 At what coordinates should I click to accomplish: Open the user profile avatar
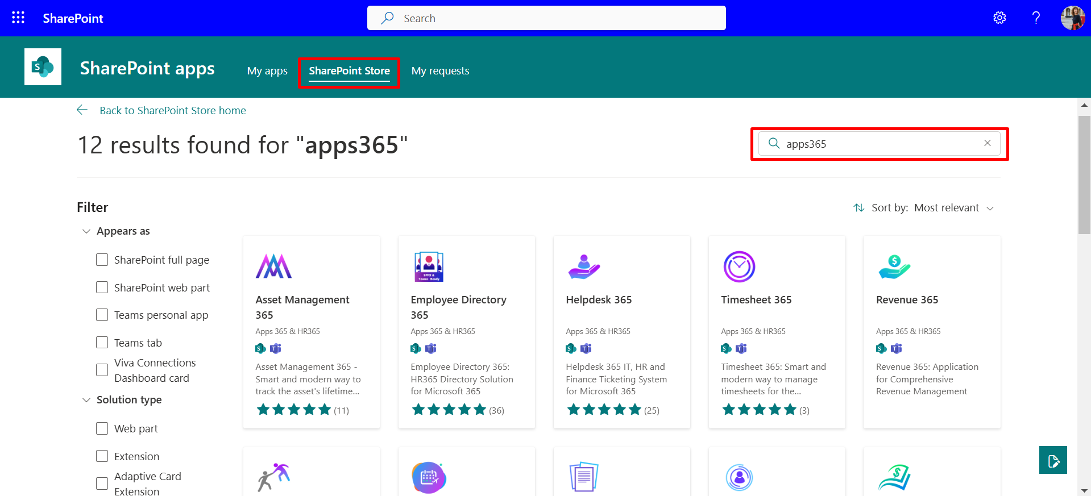(x=1073, y=18)
